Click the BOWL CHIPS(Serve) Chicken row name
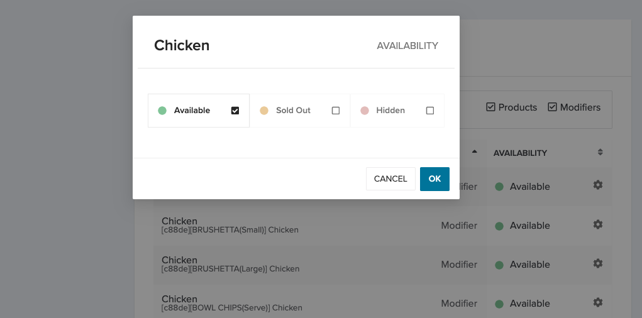 click(x=179, y=299)
